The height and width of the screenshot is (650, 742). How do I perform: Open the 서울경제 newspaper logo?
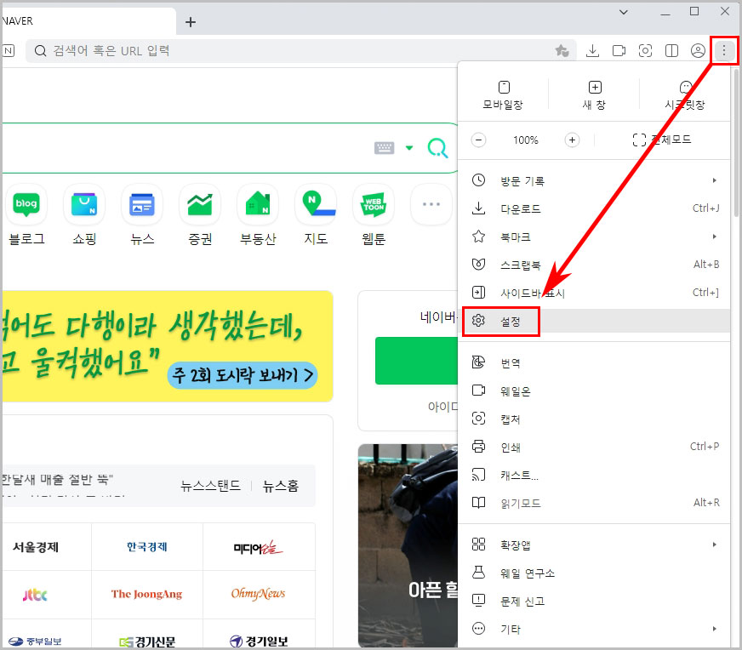point(36,547)
